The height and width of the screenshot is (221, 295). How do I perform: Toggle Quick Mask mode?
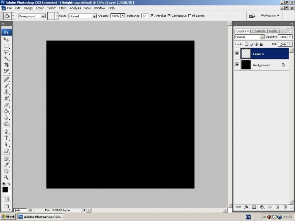click(6, 199)
